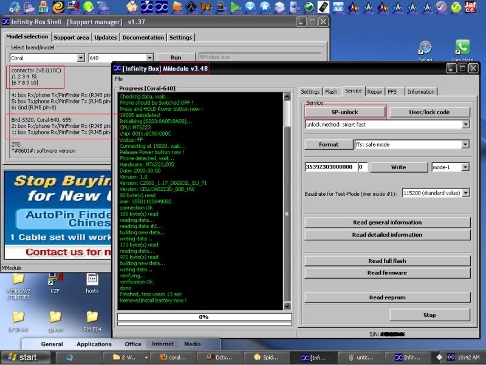This screenshot has width=486, height=365.
Task: Click the progress log scrollbar down arrow
Action: coord(287,306)
